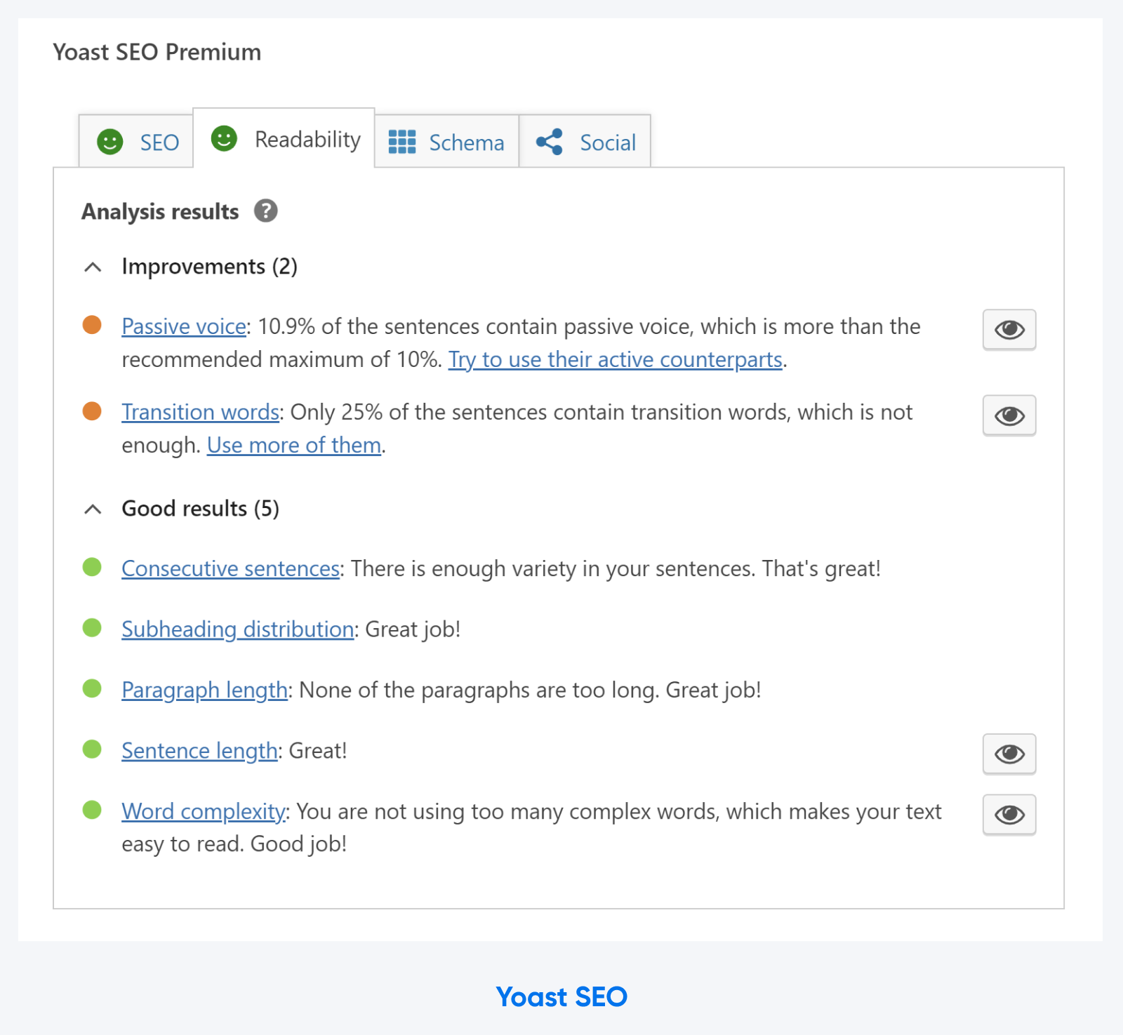Click the Social share icon
The height and width of the screenshot is (1035, 1123).
[x=551, y=141]
